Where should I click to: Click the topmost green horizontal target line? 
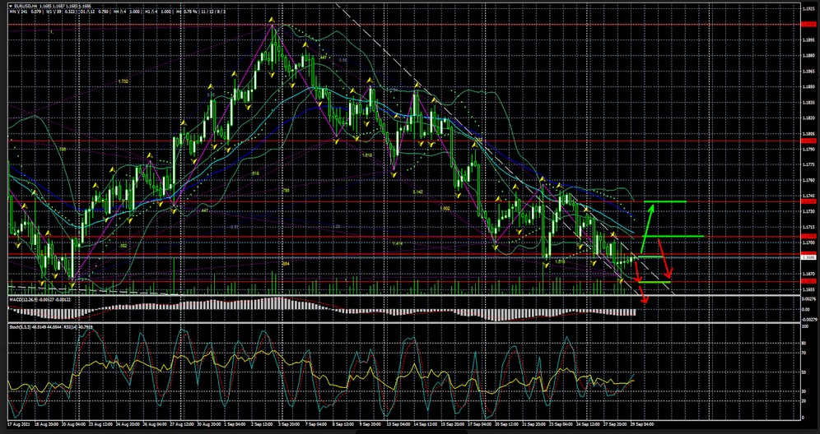pyautogui.click(x=666, y=201)
